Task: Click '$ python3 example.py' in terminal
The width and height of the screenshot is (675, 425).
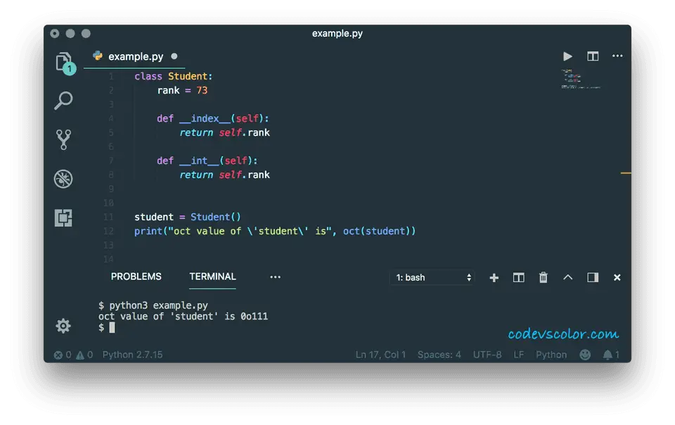Action: pos(153,305)
